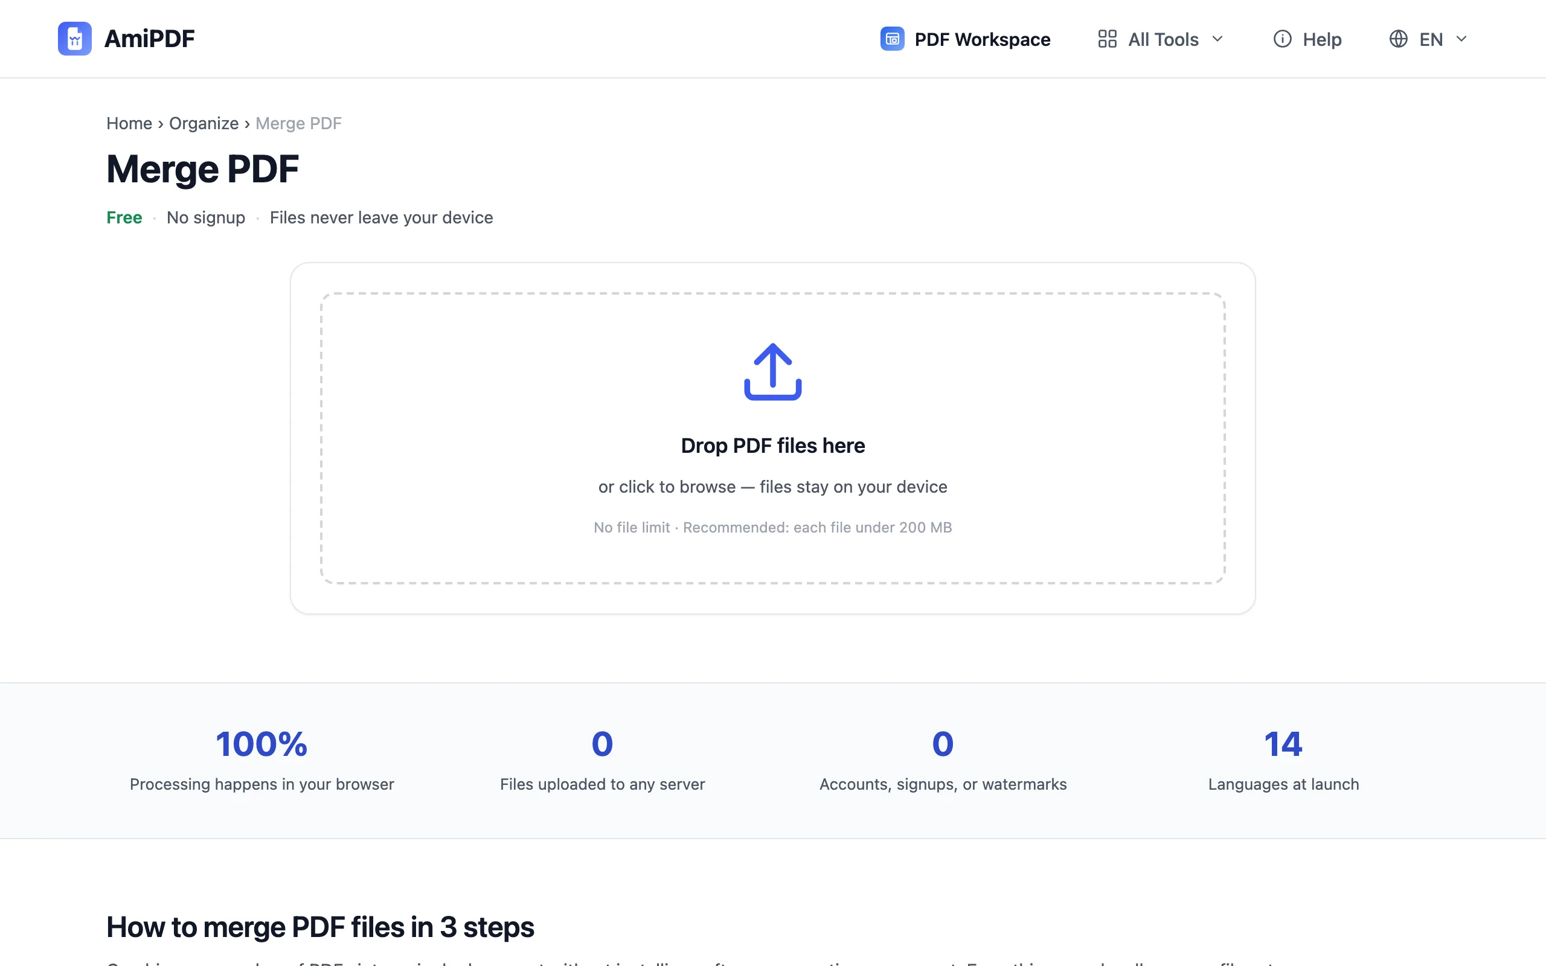
Task: Click 'Languages at launch' text
Action: pyautogui.click(x=1283, y=784)
